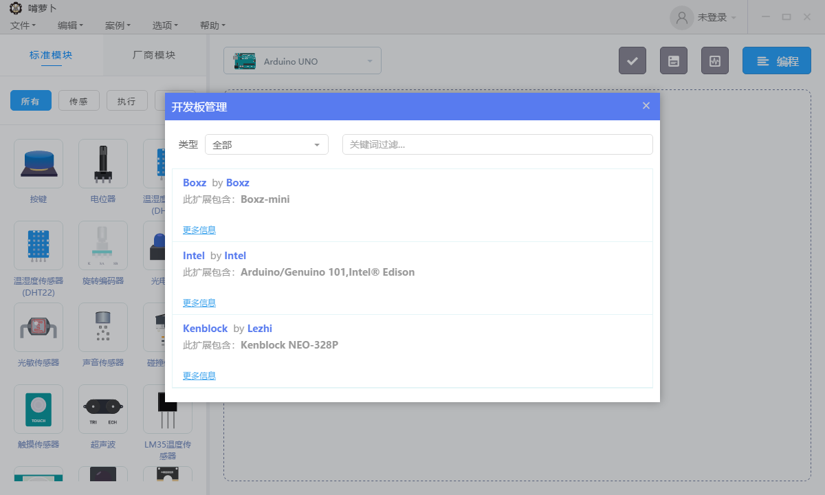Switch to the 标准模块 tab
825x495 pixels.
(x=52, y=55)
